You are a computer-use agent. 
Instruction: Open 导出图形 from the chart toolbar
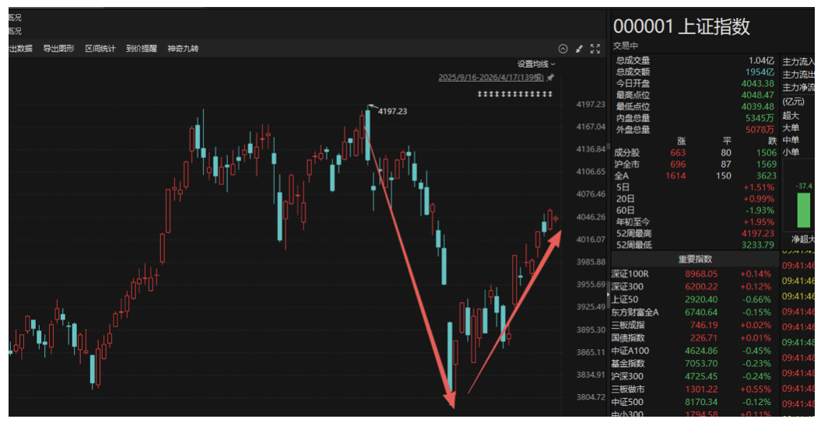[58, 48]
